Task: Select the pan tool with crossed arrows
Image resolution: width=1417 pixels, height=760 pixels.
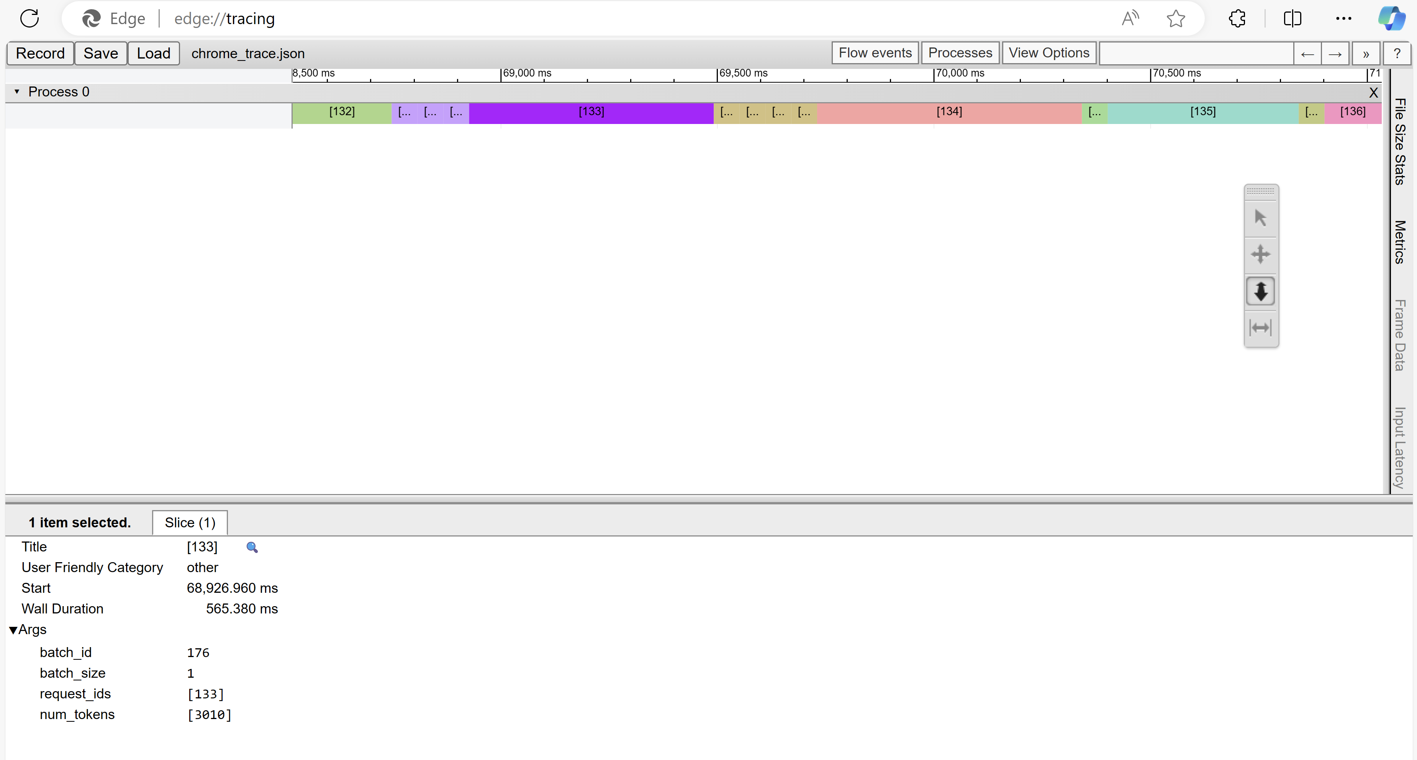Action: [1260, 254]
